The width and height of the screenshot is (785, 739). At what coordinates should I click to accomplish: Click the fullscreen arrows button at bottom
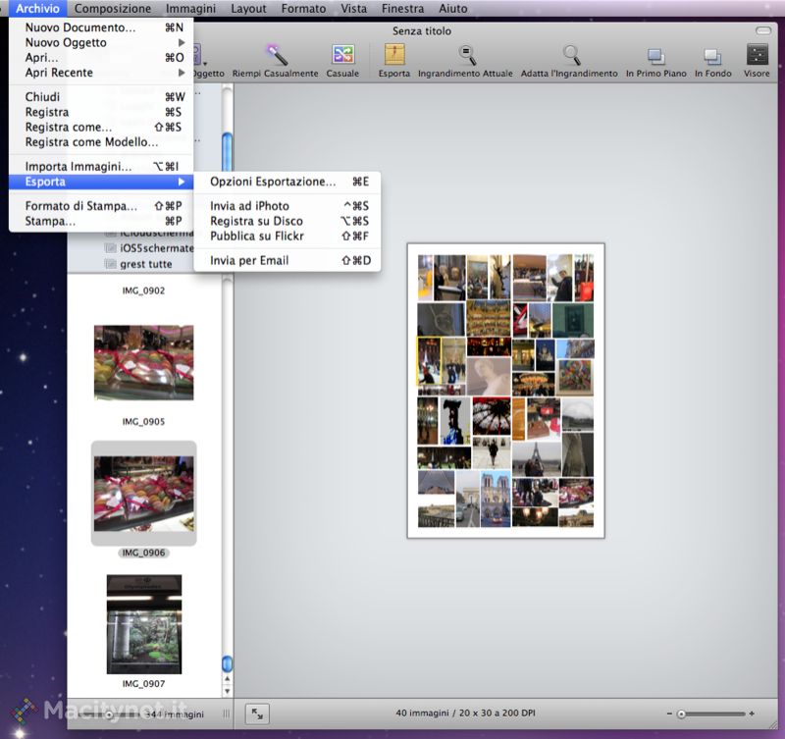pos(257,713)
